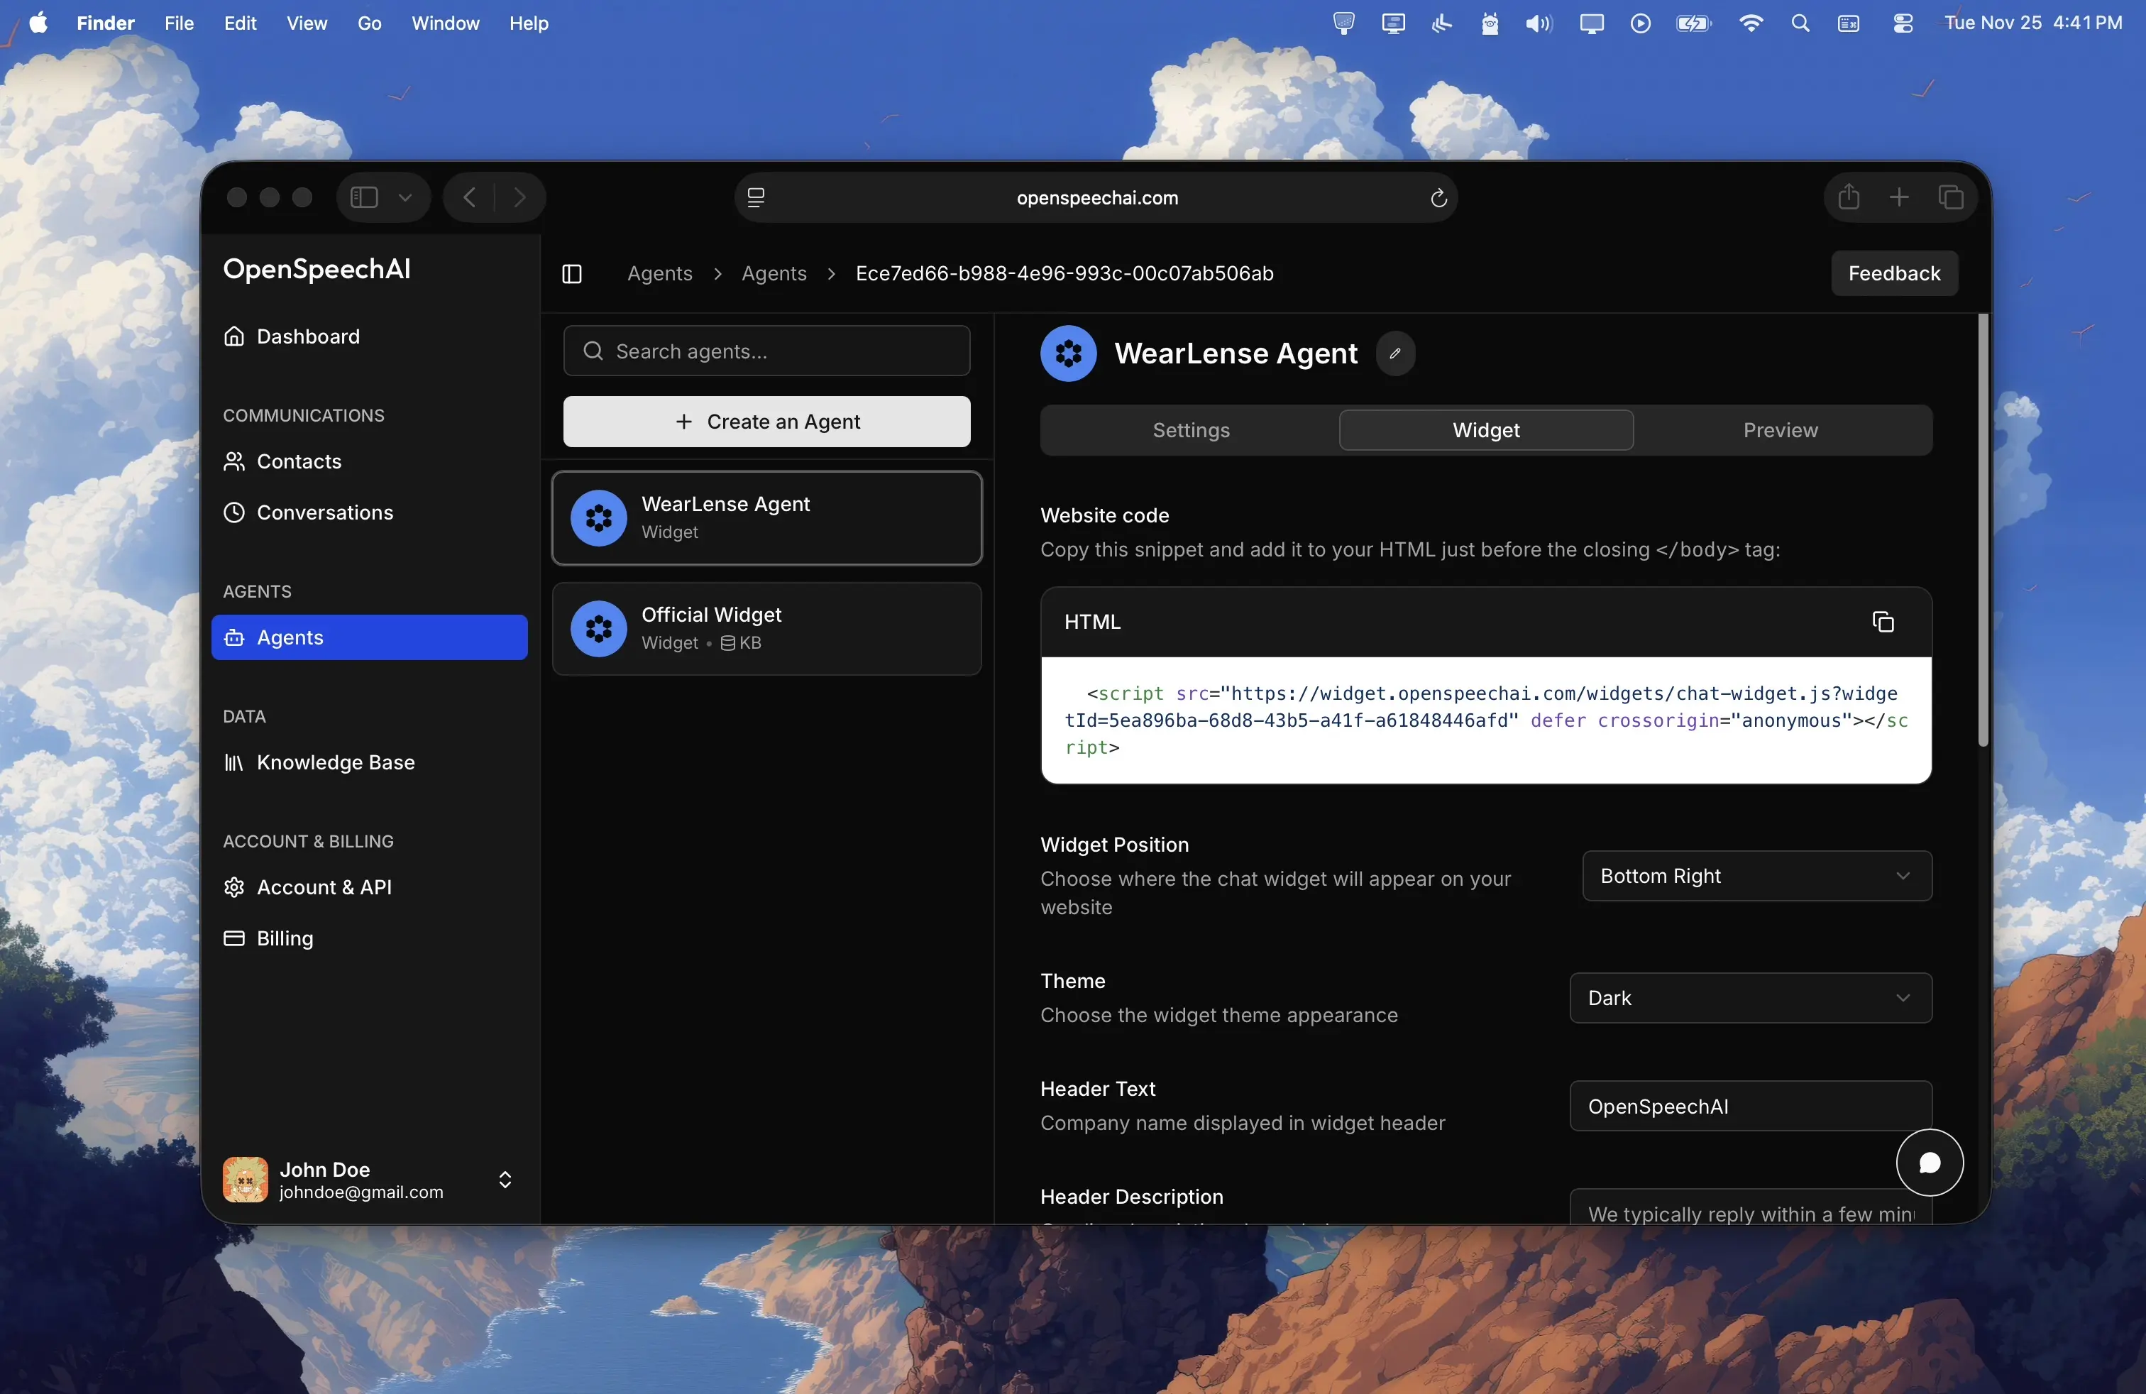Go to Contacts in the sidebar

click(x=369, y=461)
